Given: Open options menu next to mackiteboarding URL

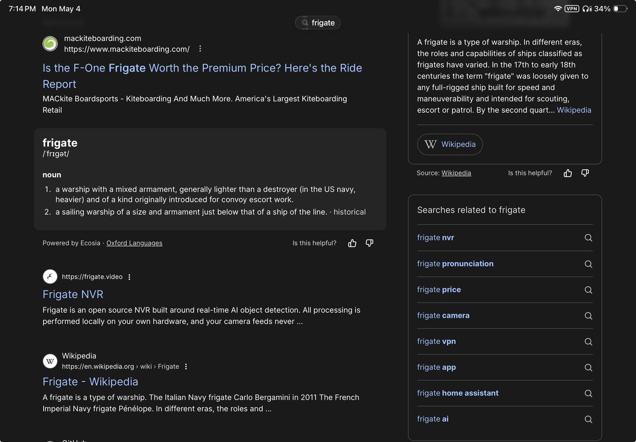Looking at the screenshot, I should (x=200, y=49).
